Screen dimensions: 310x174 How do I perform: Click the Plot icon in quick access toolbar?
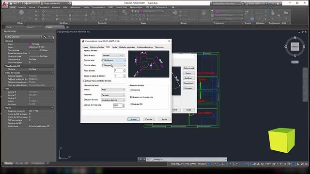(27, 3)
